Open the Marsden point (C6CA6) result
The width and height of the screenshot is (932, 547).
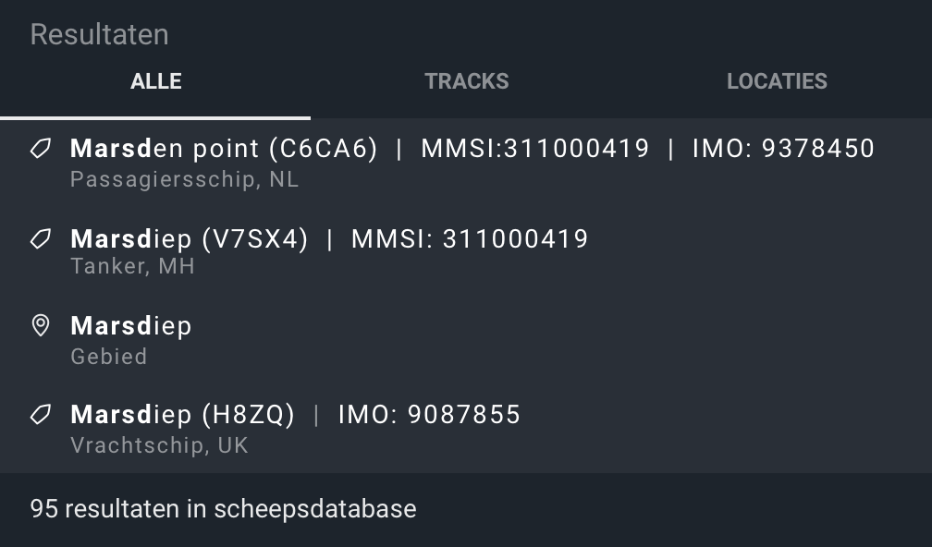click(466, 164)
